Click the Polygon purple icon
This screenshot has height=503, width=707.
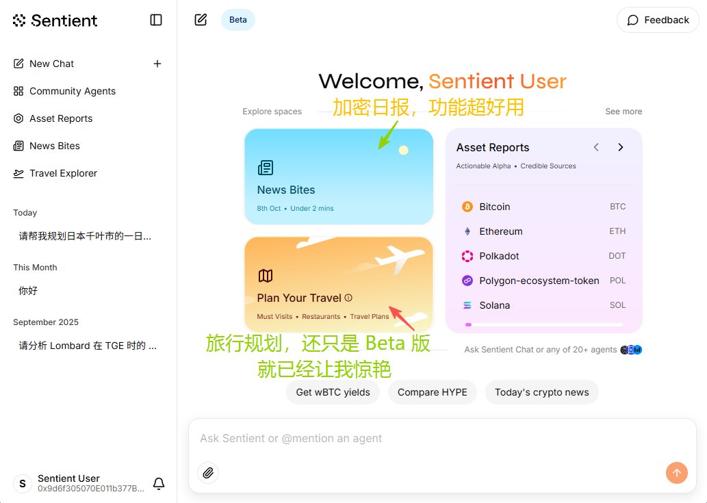pos(467,281)
